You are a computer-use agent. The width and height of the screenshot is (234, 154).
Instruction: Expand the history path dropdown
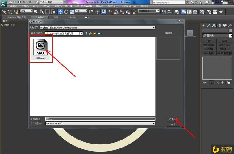click(154, 28)
